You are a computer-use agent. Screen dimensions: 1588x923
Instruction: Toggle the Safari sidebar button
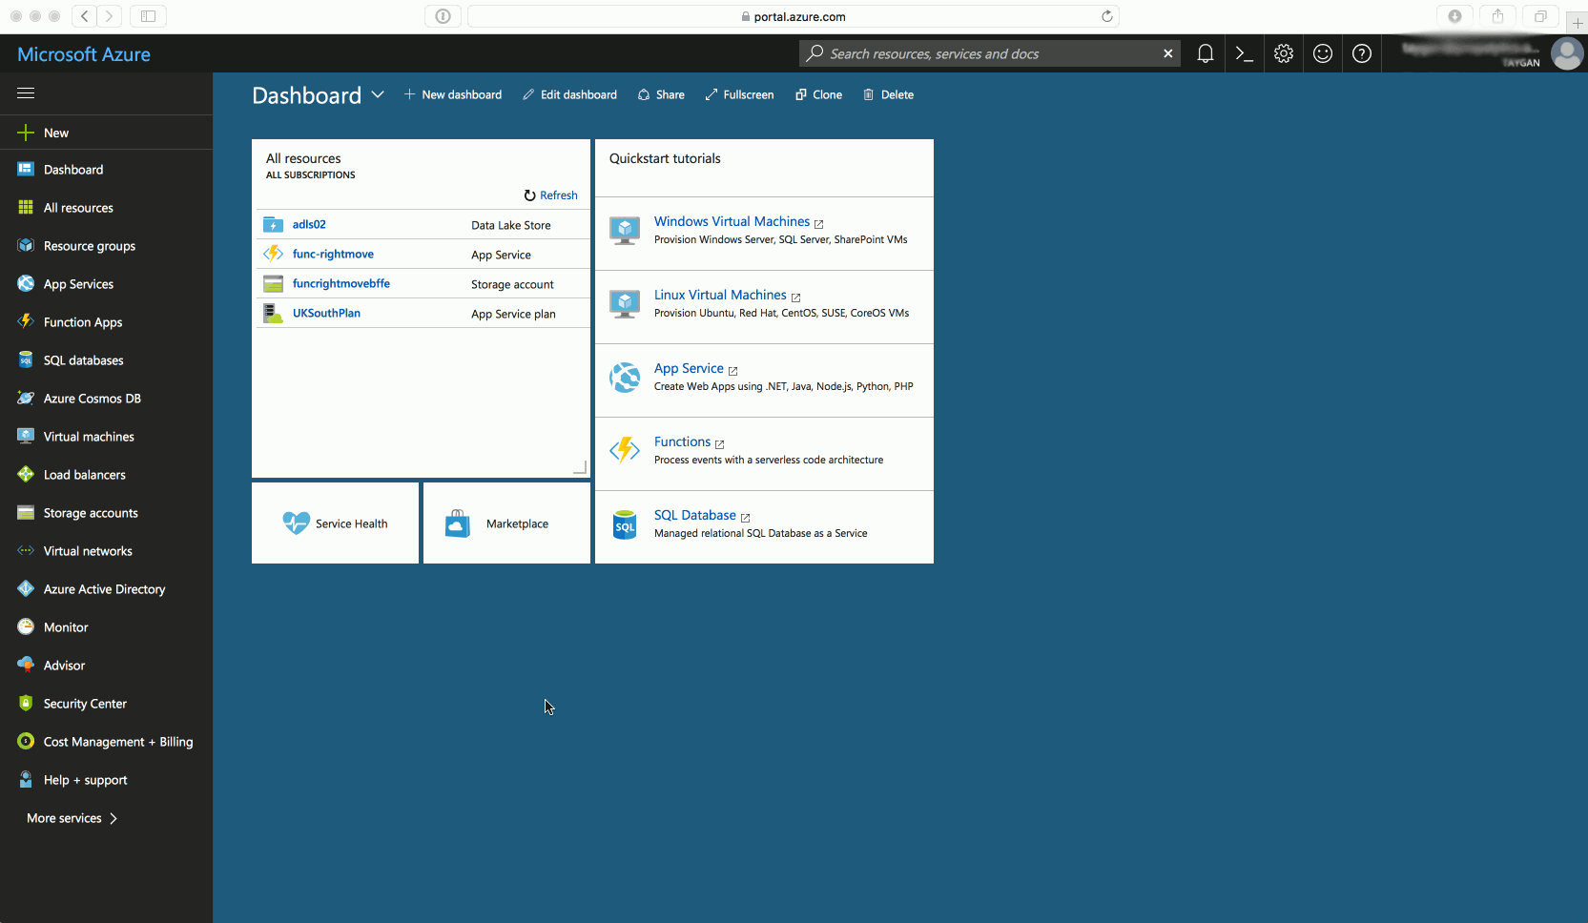148,16
